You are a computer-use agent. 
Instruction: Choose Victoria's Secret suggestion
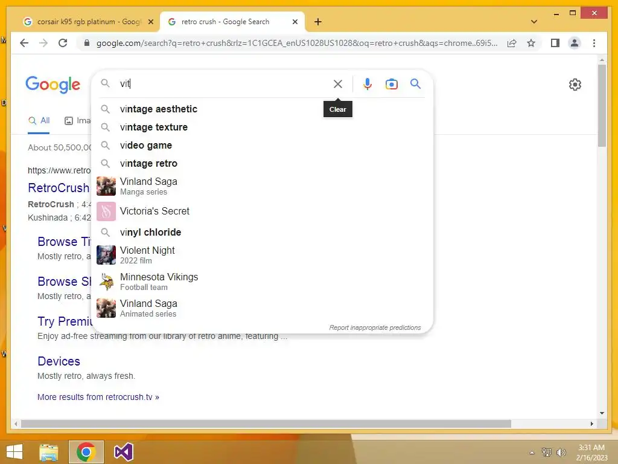(x=263, y=211)
